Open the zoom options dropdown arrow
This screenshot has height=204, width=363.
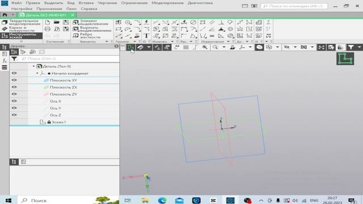[224, 48]
